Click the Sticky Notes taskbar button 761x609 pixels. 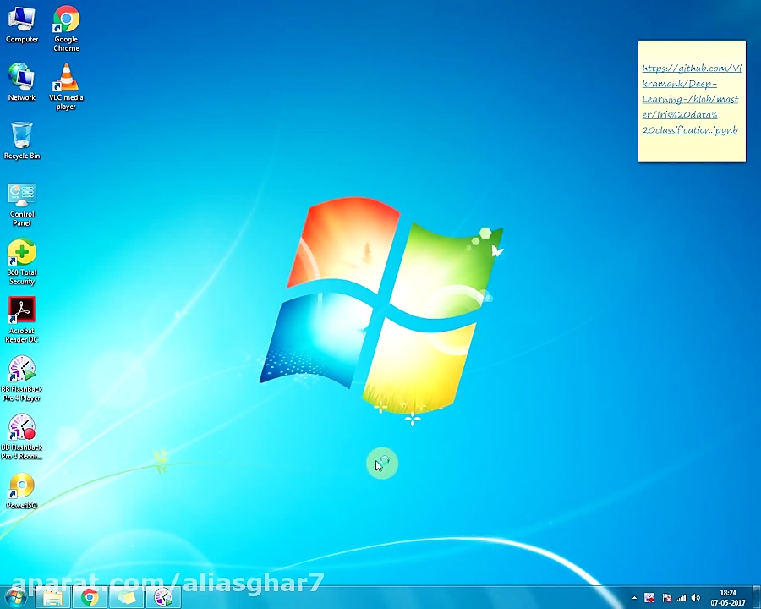coord(126,598)
